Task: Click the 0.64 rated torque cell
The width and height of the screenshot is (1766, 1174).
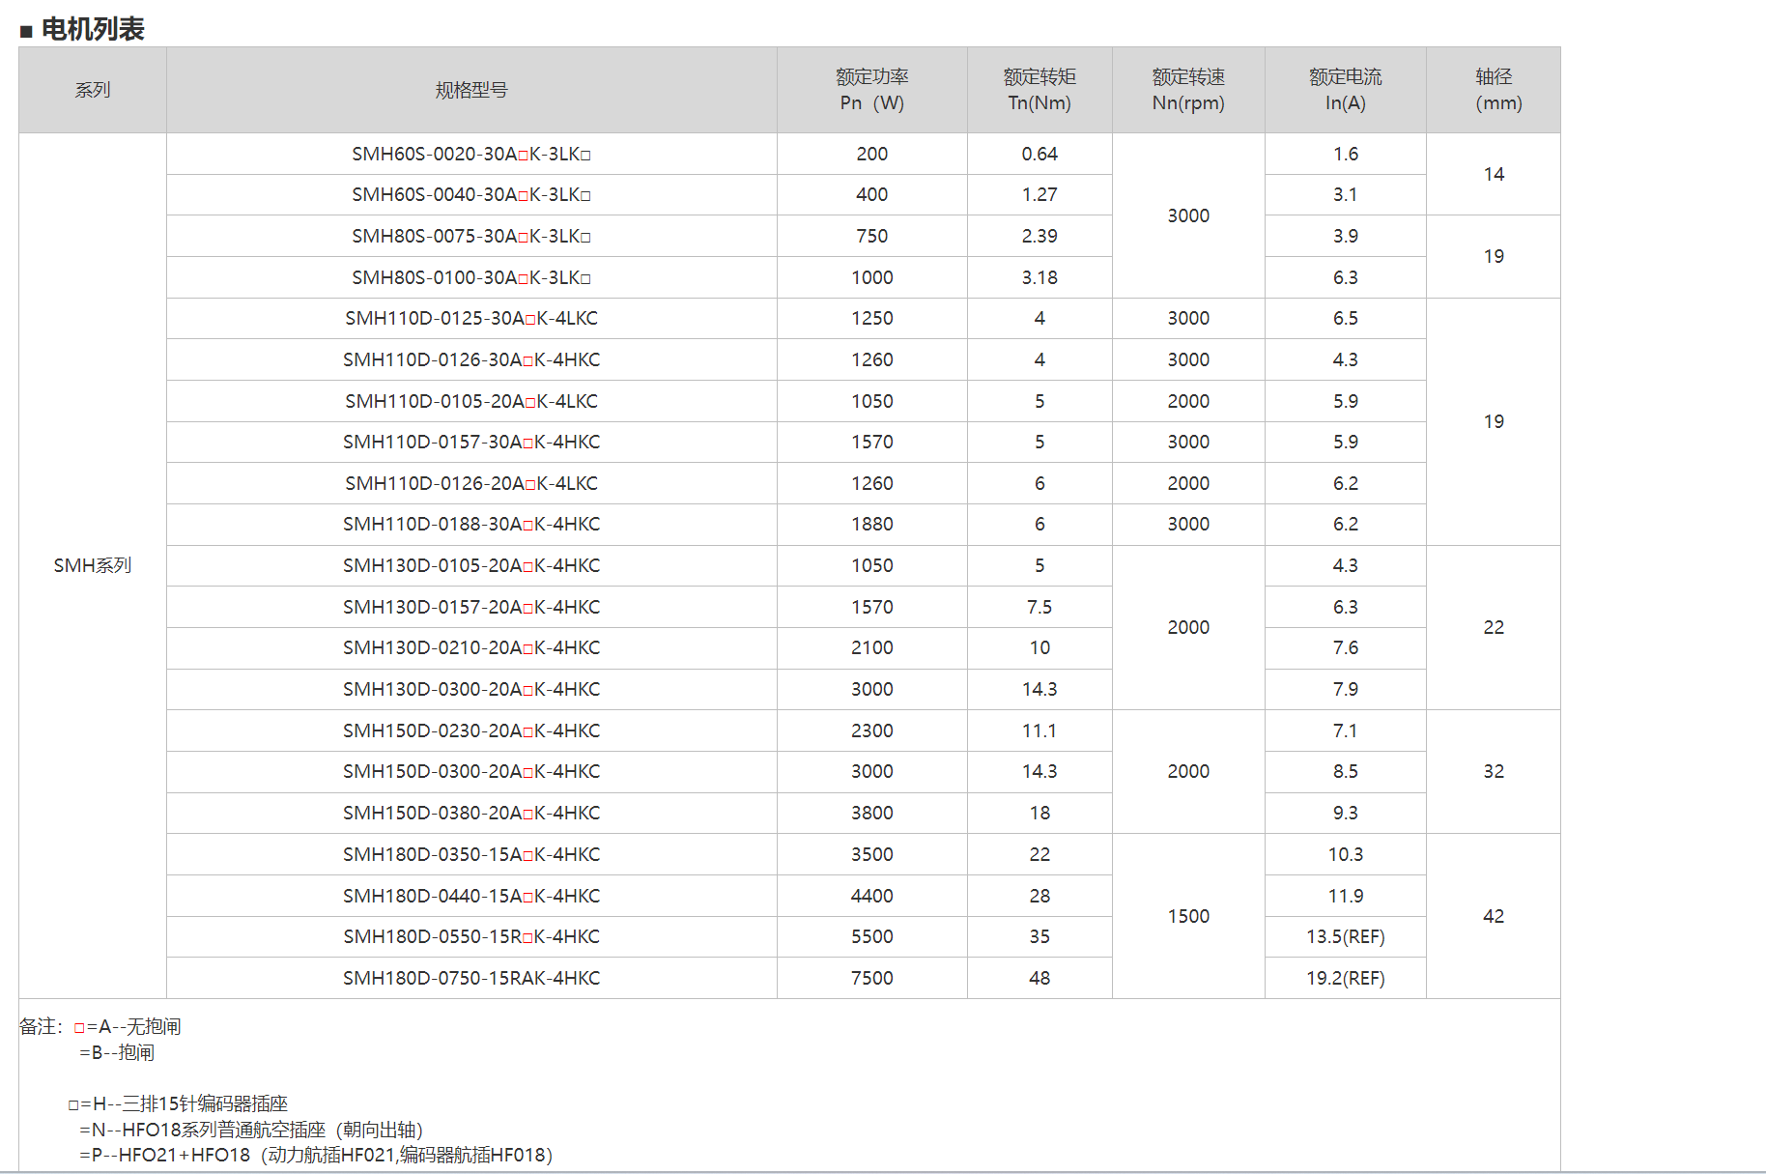Action: pos(1040,154)
